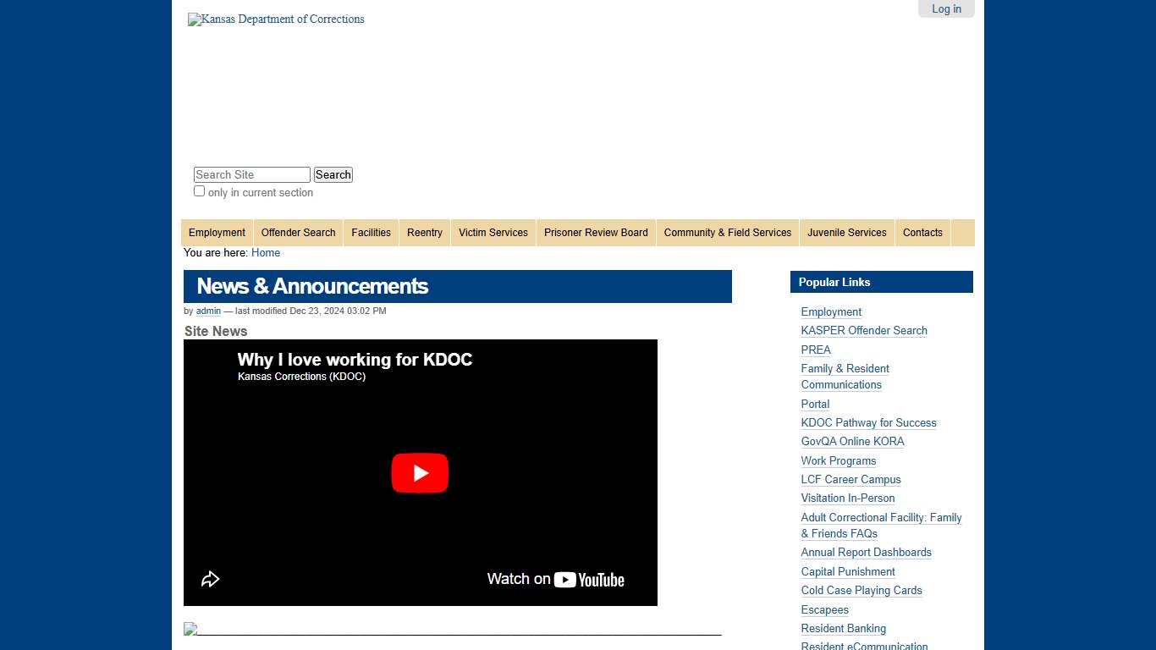Click the broken image below the video
This screenshot has height=650, width=1156.
click(x=190, y=629)
